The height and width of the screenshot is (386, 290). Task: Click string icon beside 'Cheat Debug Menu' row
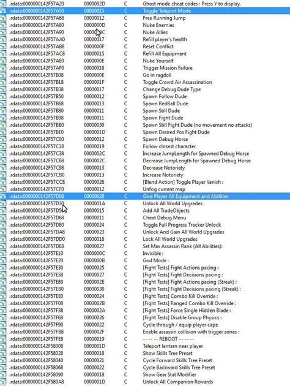3,218
